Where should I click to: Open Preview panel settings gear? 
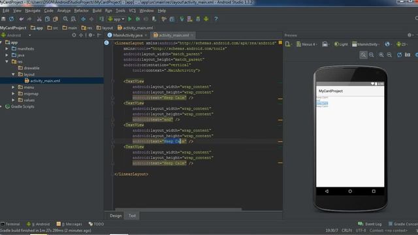pos(410,35)
